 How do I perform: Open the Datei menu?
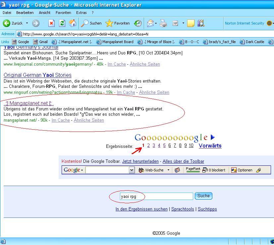pos(7,13)
